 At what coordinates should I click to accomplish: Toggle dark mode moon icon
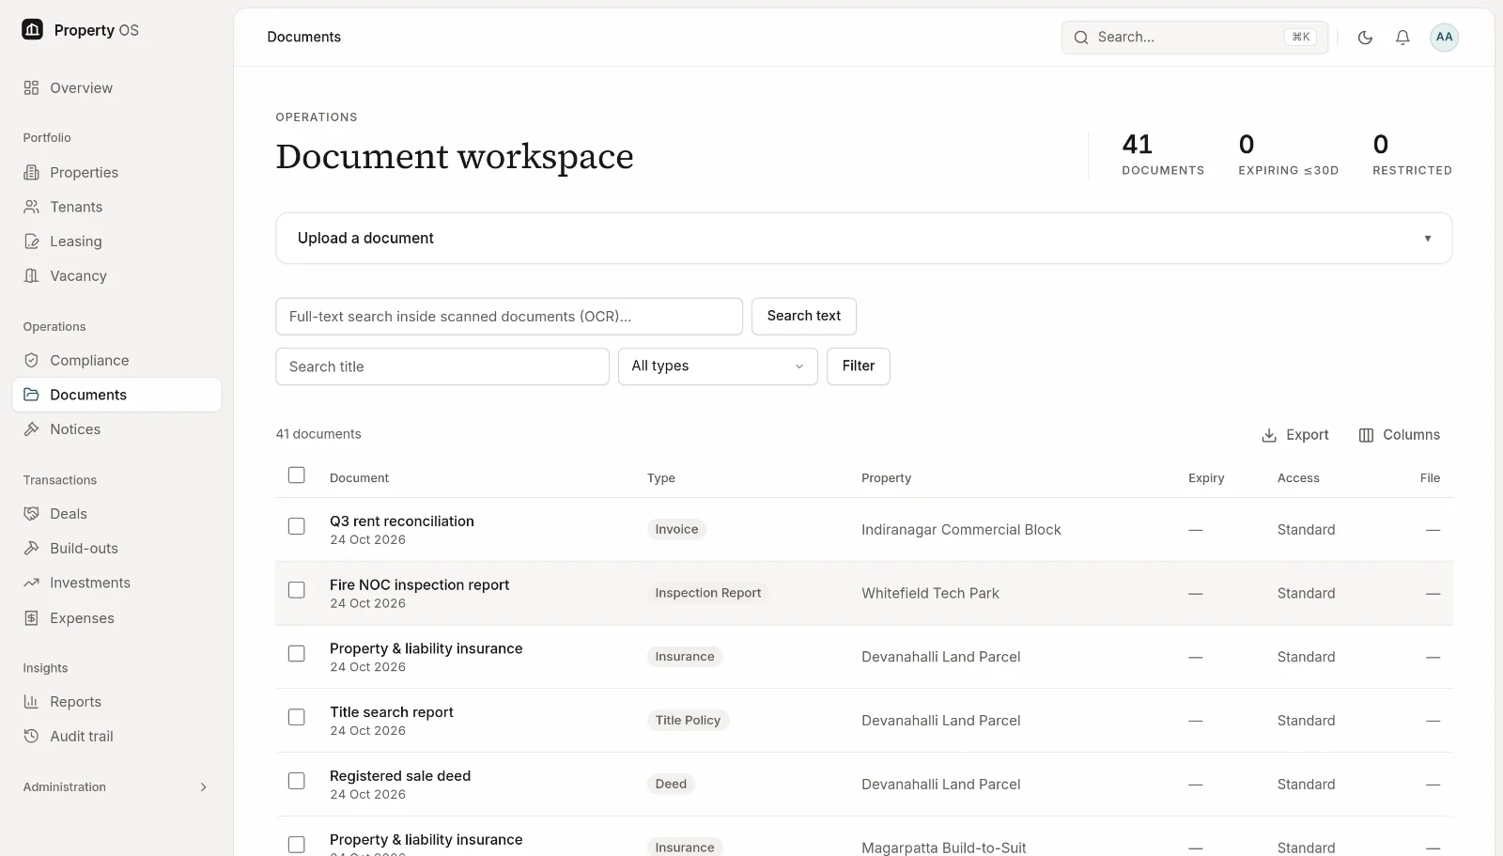(x=1365, y=38)
